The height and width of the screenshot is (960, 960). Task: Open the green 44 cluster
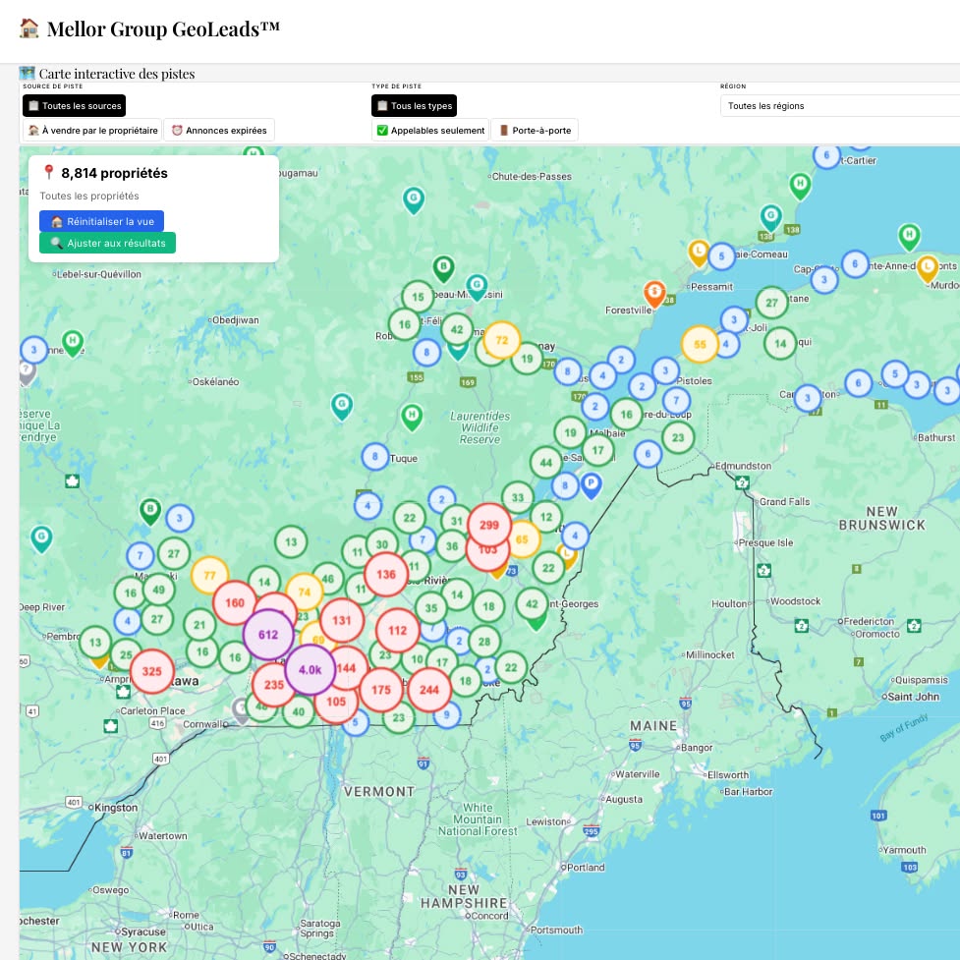(x=546, y=463)
